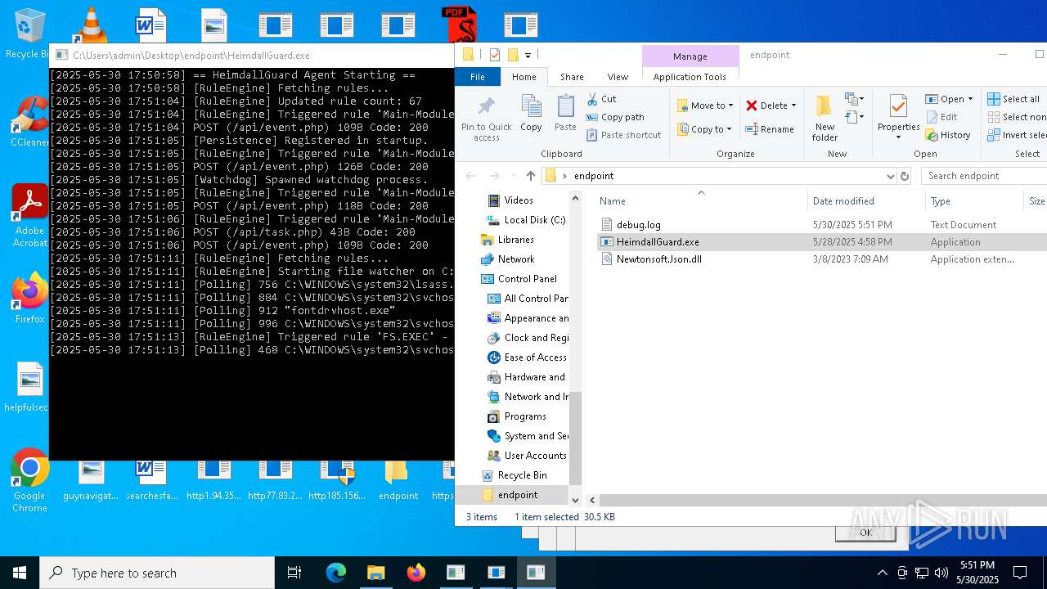Screen dimensions: 1047x589
Task: Open the Open dropdown in ribbon
Action: pos(950,99)
